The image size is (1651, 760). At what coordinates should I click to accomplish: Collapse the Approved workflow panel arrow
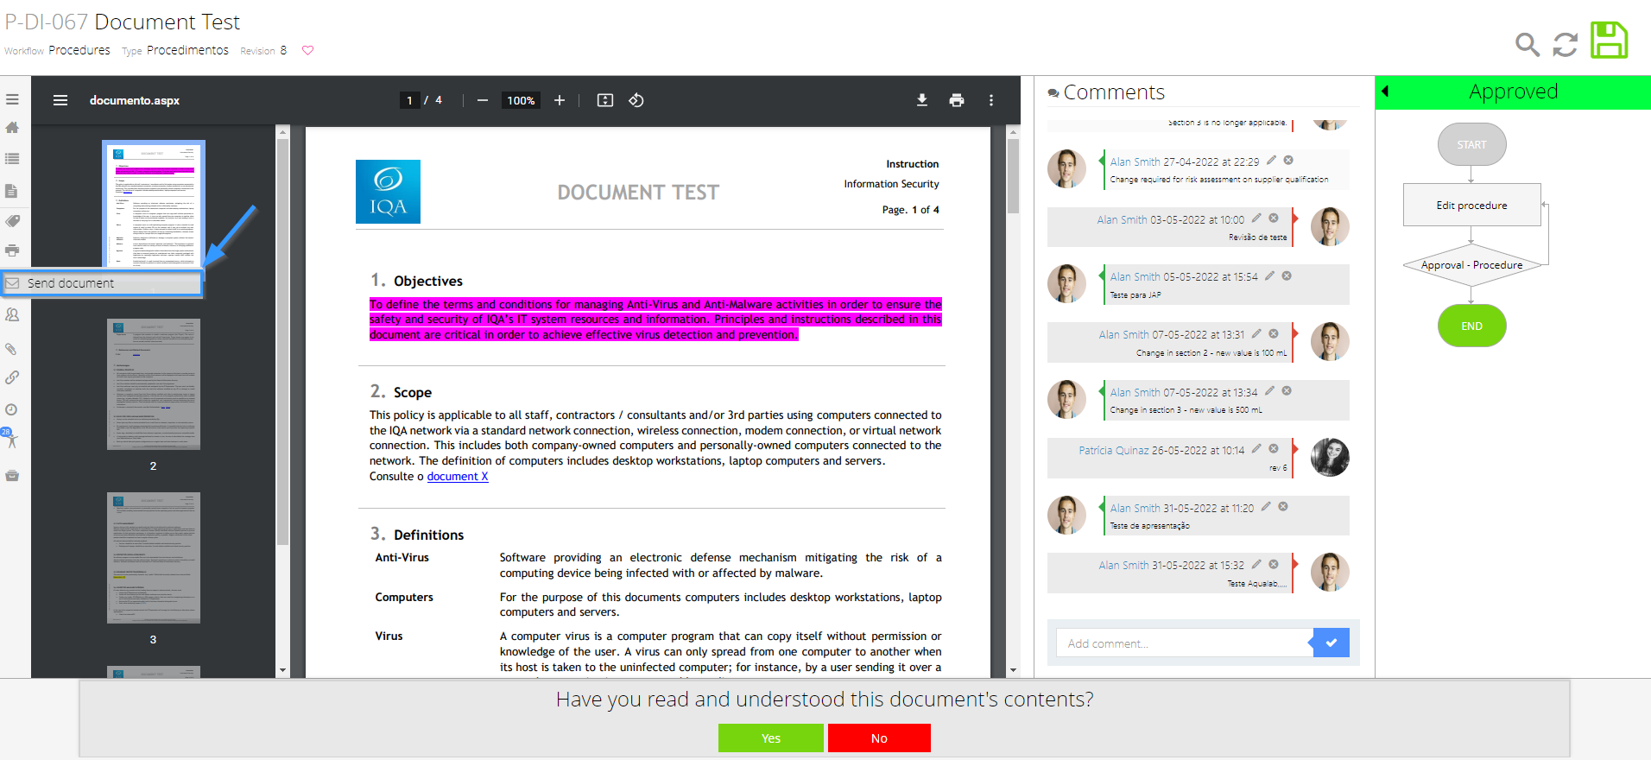[x=1386, y=92]
